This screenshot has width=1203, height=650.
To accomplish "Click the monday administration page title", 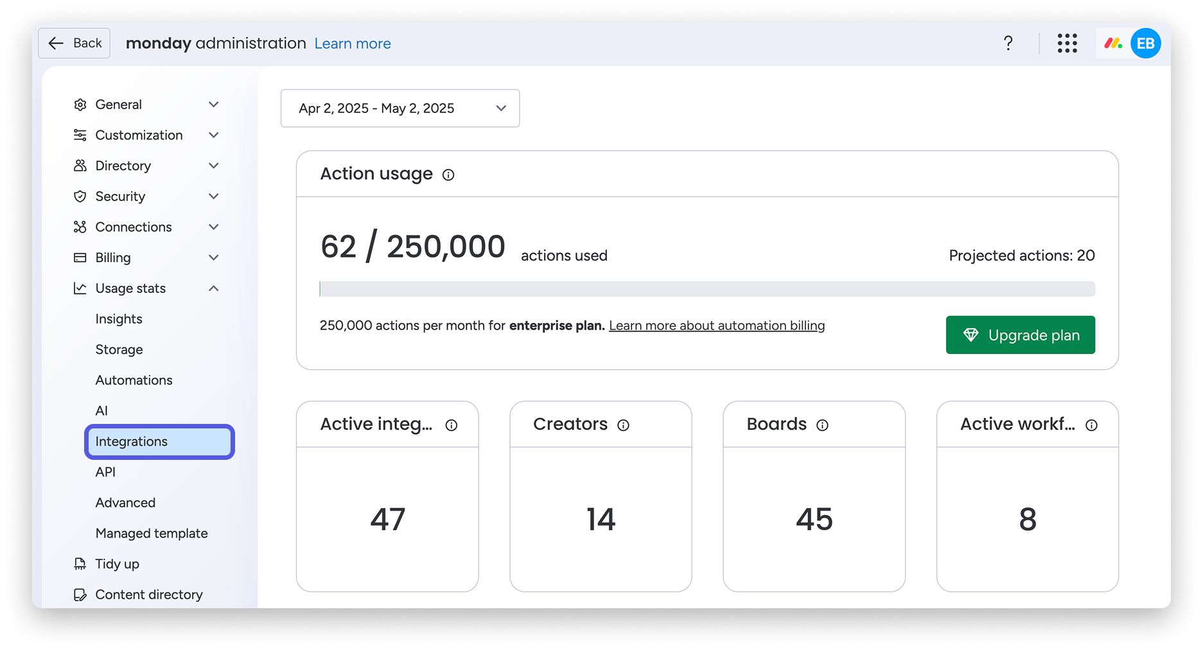I will click(x=216, y=43).
